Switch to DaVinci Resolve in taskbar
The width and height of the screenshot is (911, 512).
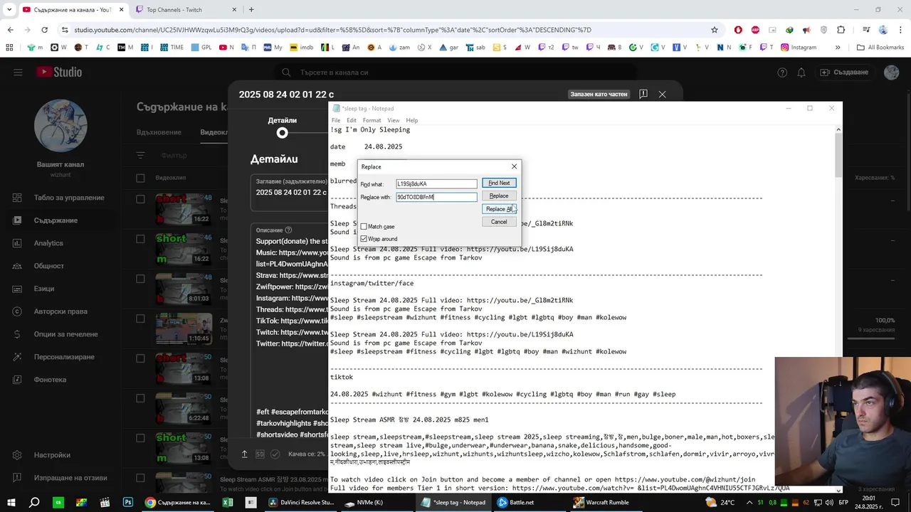coord(301,502)
